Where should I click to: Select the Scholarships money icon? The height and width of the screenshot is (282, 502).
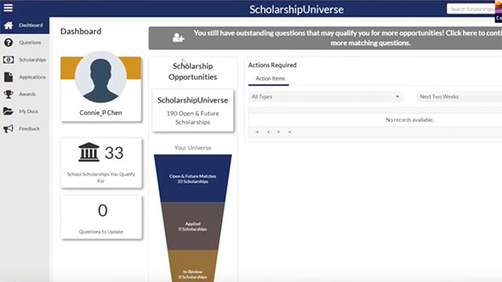click(9, 60)
